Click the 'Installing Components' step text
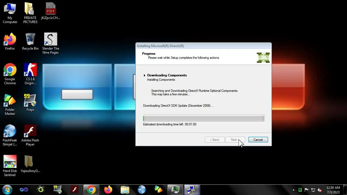Screen dimensions: 347x195 point(161,80)
